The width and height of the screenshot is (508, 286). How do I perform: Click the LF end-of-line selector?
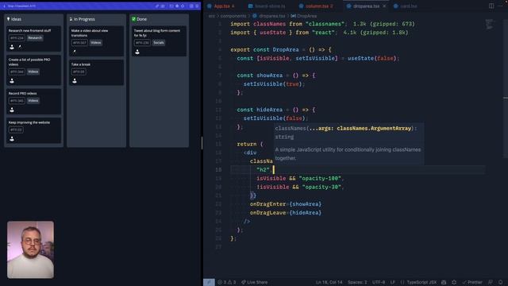(393, 282)
